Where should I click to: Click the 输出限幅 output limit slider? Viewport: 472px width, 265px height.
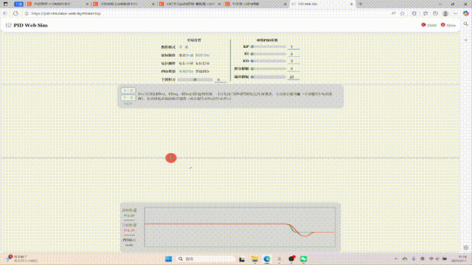click(x=268, y=77)
